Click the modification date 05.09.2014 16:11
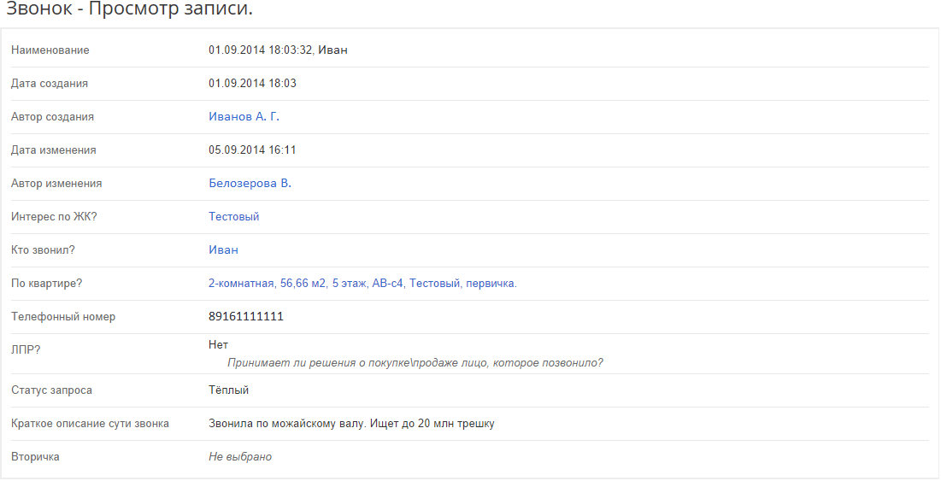Viewport: 941px width, 481px height. tap(253, 150)
